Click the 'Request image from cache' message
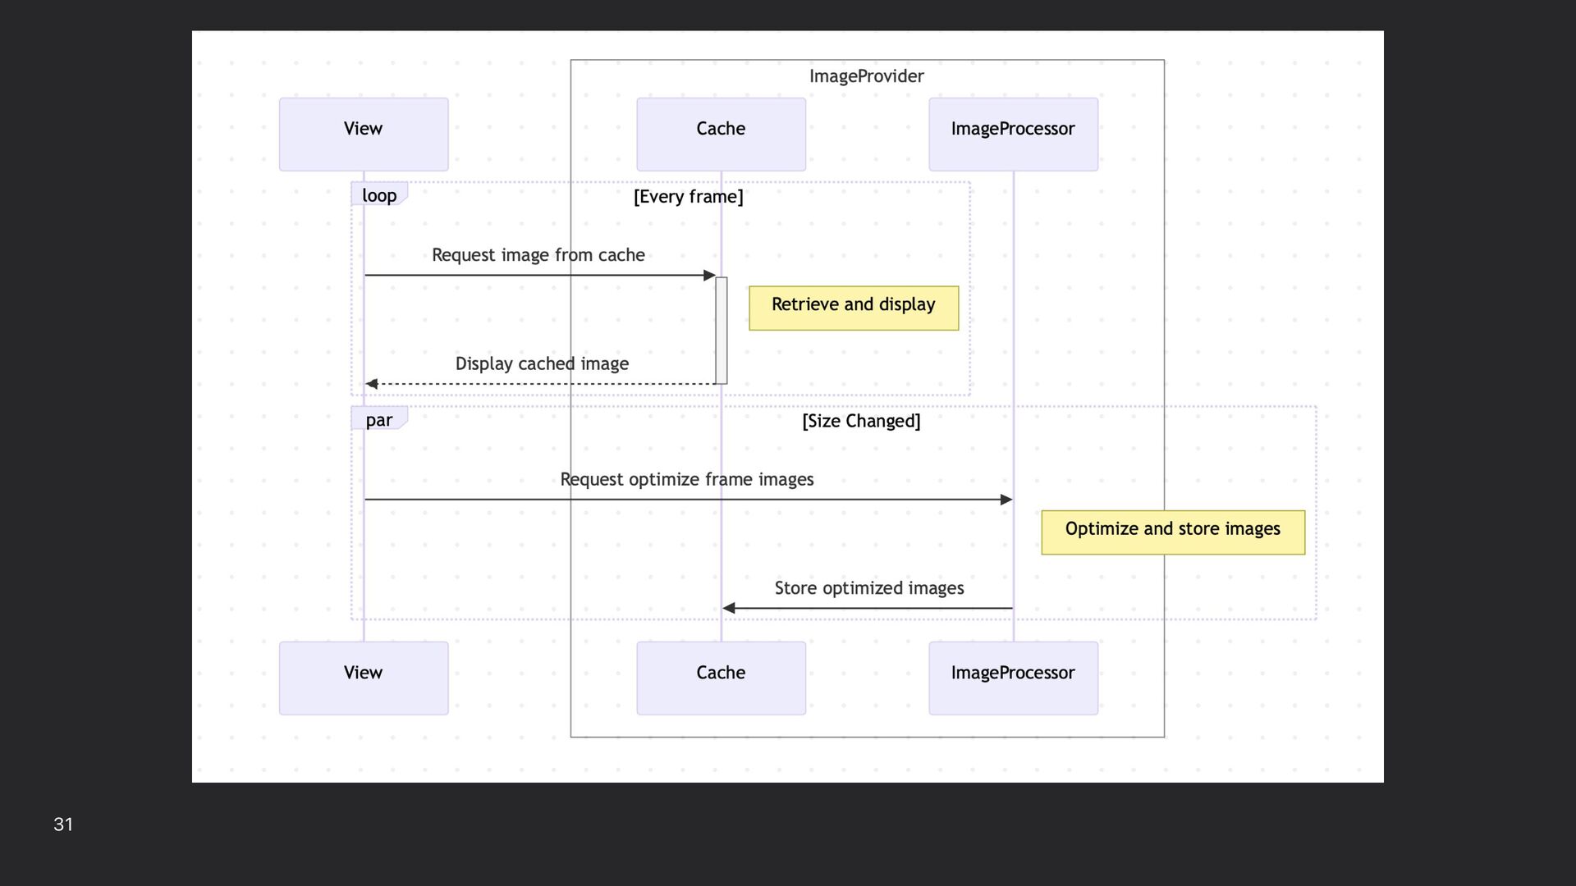The height and width of the screenshot is (886, 1576). click(x=538, y=255)
